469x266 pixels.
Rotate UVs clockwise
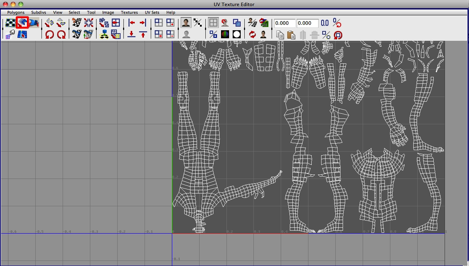62,35
